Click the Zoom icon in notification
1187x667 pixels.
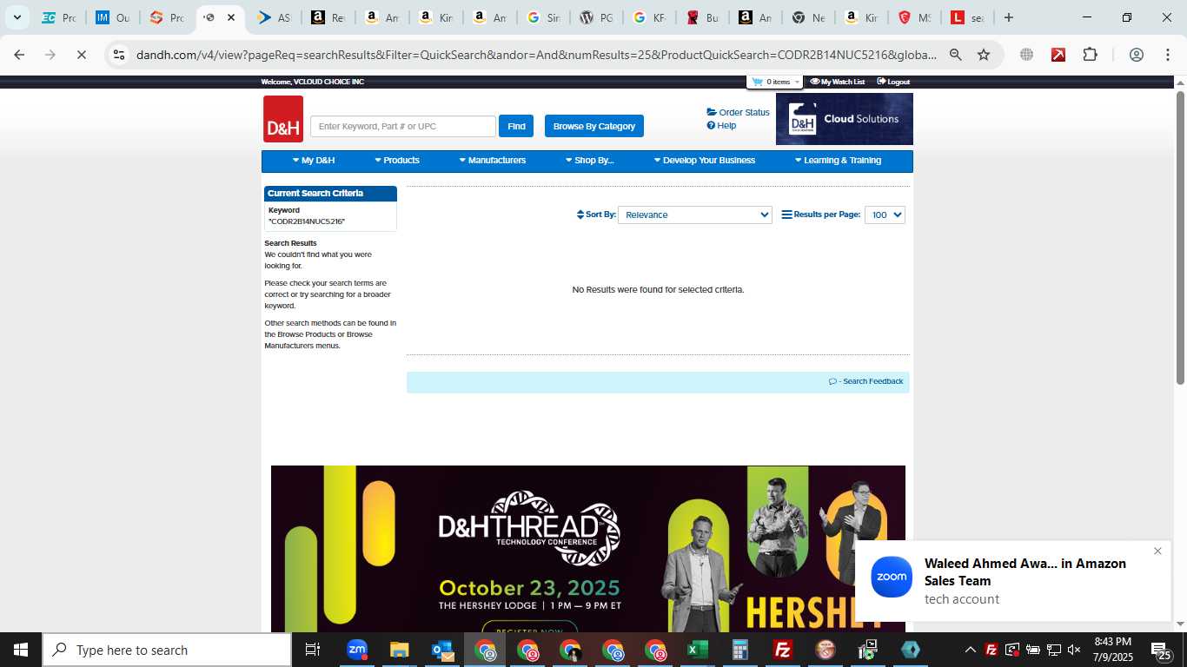tap(892, 578)
